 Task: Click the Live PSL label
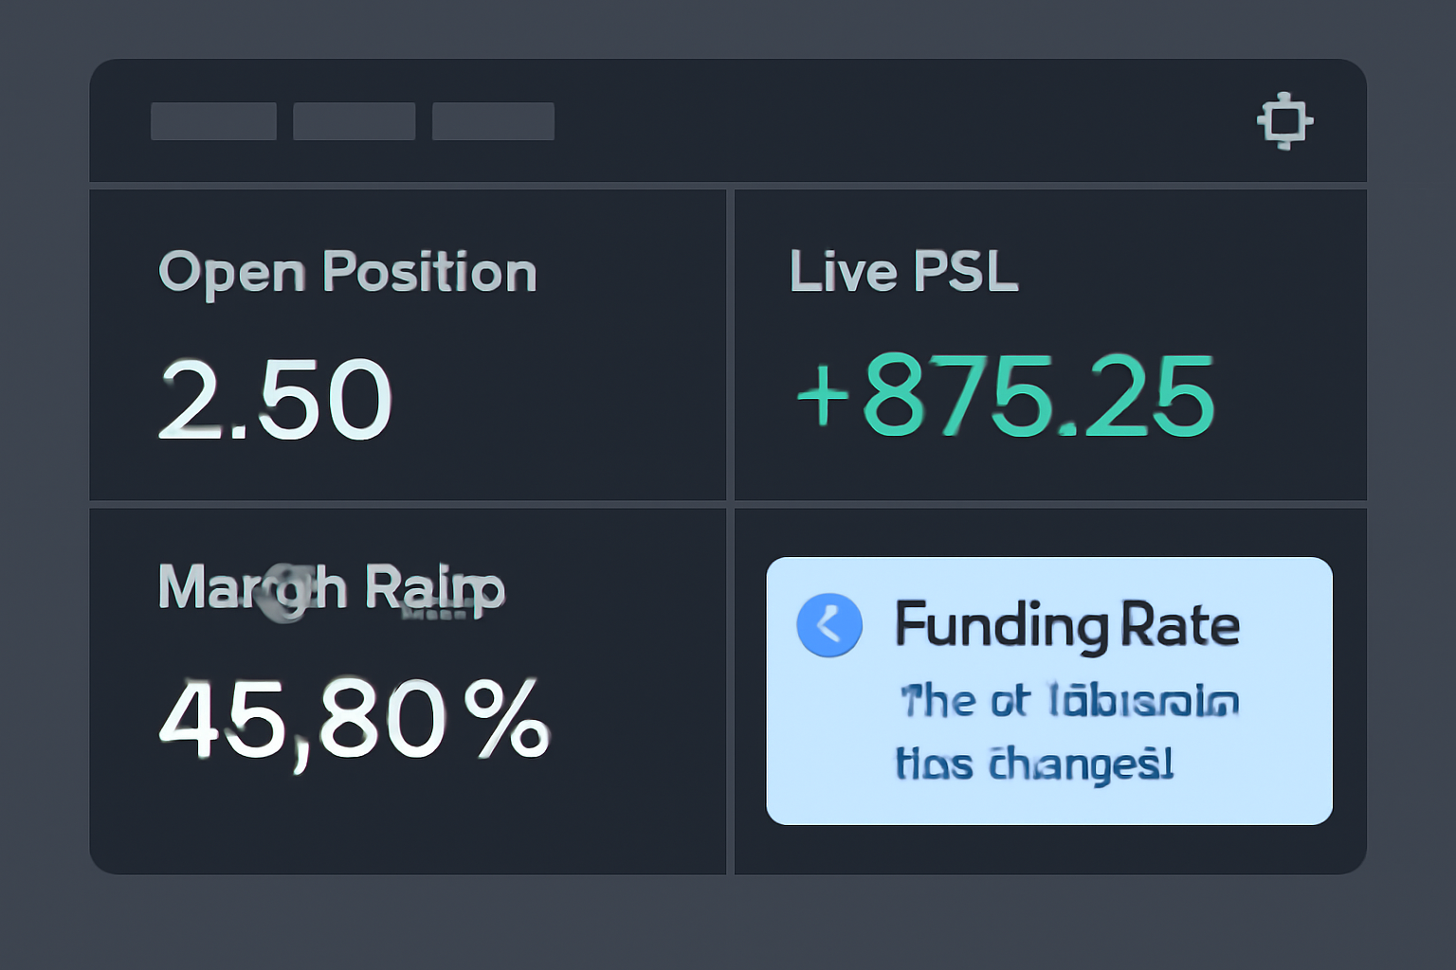coord(903,272)
